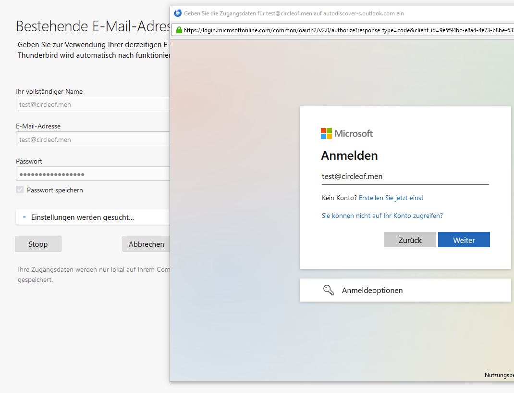Click the Passwort speichern label
The image size is (514, 393).
55,190
